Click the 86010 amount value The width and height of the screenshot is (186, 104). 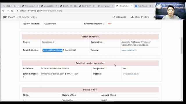tap(104, 100)
